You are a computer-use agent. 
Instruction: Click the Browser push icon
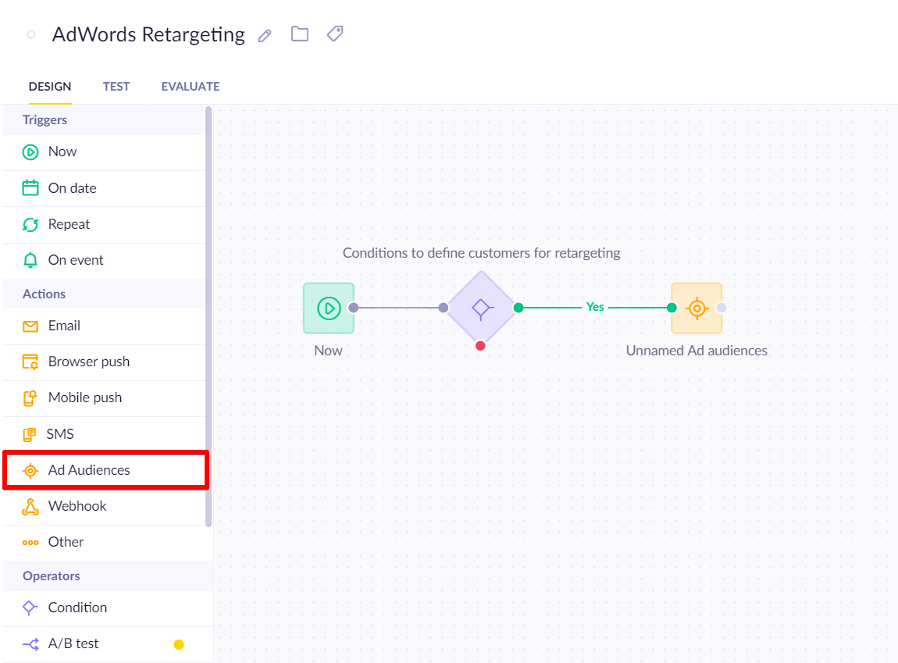[30, 362]
